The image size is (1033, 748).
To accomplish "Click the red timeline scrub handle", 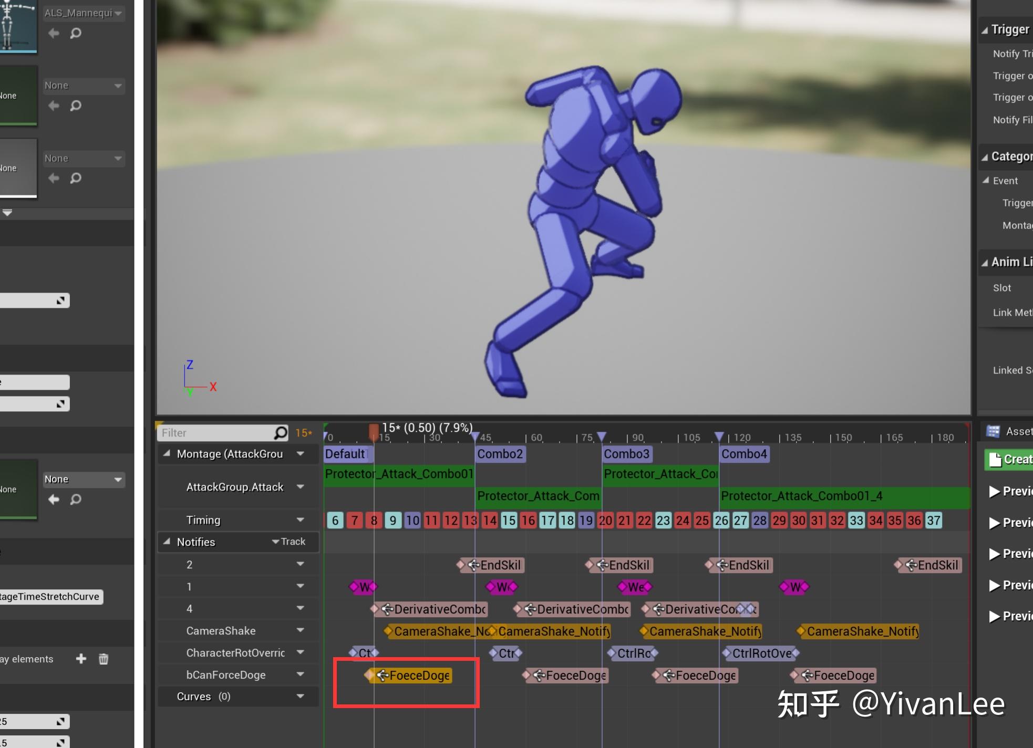I will point(374,432).
